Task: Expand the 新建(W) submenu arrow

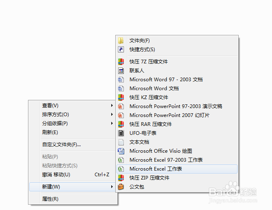Action: tap(112, 187)
